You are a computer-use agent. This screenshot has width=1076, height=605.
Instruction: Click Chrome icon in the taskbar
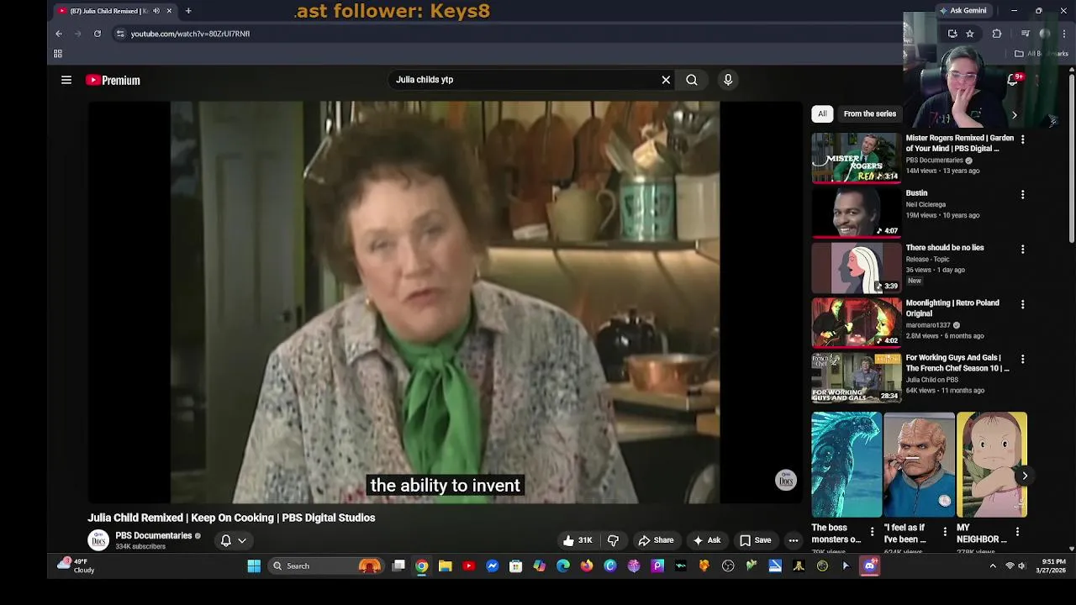point(422,566)
